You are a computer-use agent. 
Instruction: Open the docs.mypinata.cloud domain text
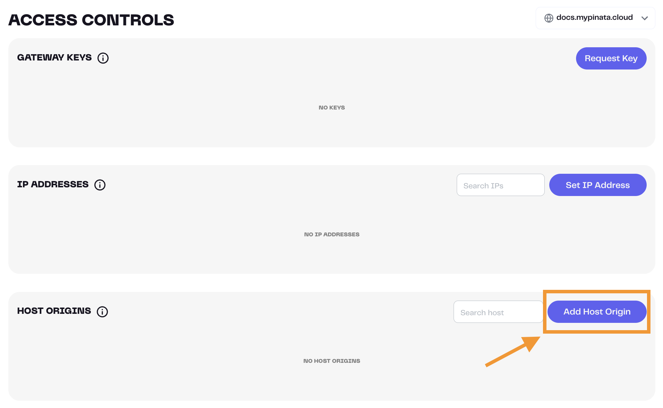(x=594, y=18)
